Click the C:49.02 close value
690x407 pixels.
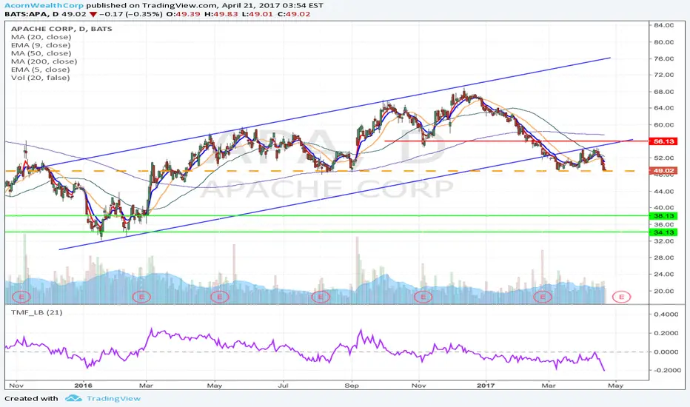(293, 14)
